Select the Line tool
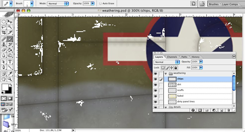This screenshot has height=132, width=245. 10,67
